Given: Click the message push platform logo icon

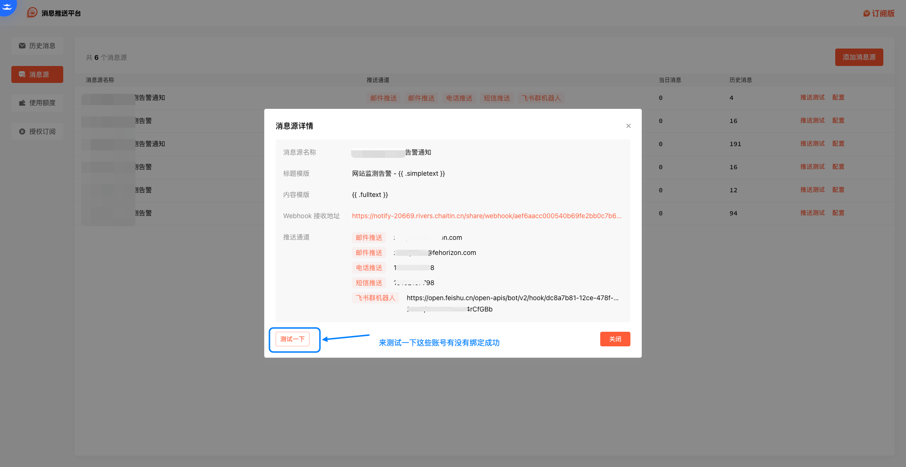Looking at the screenshot, I should pyautogui.click(x=32, y=13).
